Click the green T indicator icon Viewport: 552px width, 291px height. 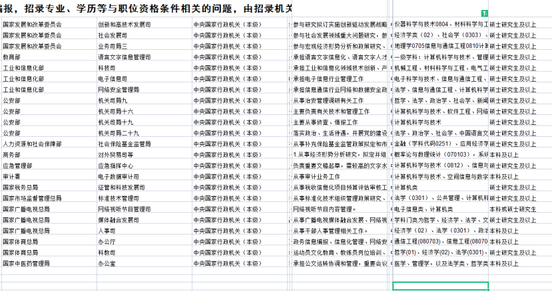tap(485, 13)
